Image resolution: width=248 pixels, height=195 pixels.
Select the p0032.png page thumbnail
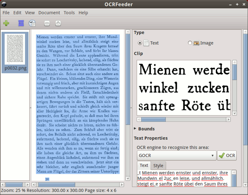(x=15, y=52)
